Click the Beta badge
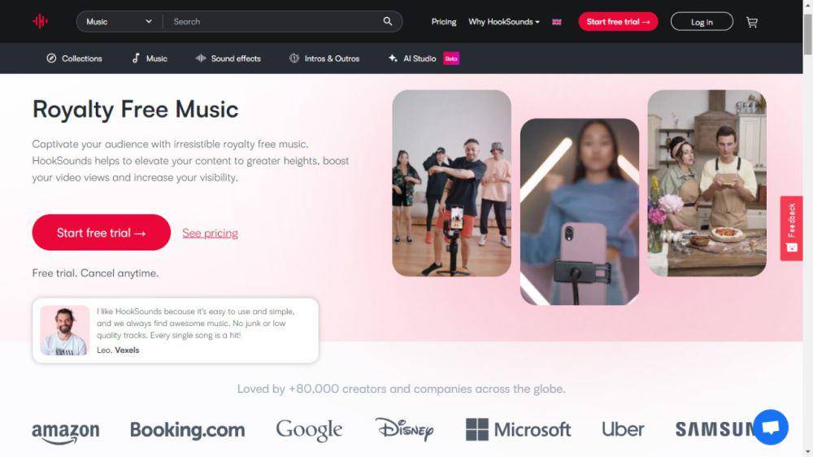 point(451,59)
